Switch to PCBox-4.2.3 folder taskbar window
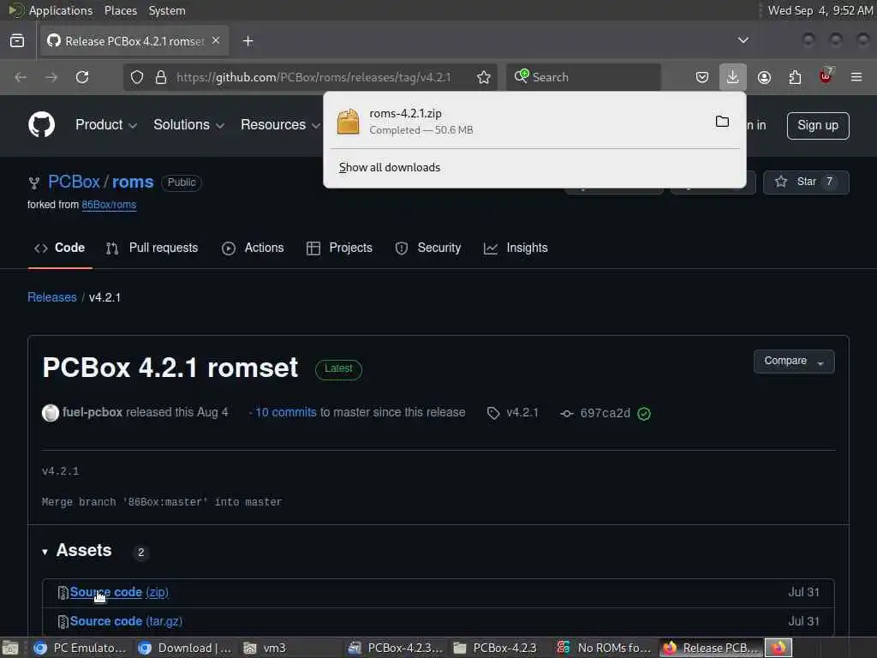This screenshot has width=877, height=658. click(x=498, y=648)
